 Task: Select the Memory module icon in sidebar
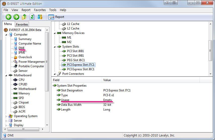coord(15,93)
